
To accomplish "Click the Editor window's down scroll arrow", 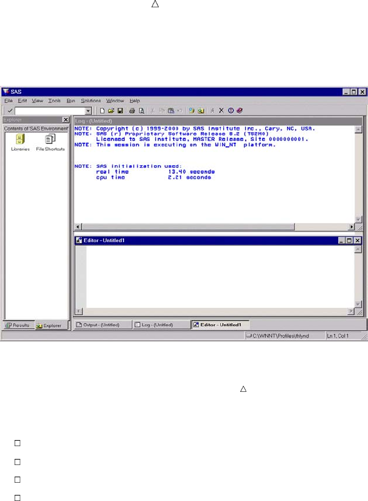I will (x=358, y=304).
